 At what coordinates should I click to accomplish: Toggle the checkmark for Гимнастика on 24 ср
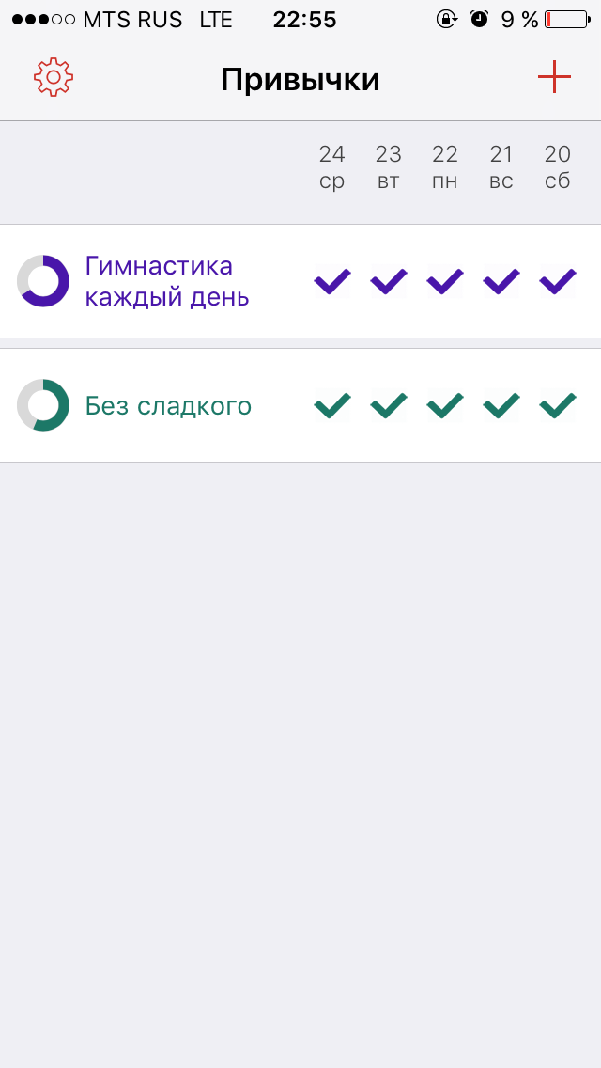coord(331,279)
